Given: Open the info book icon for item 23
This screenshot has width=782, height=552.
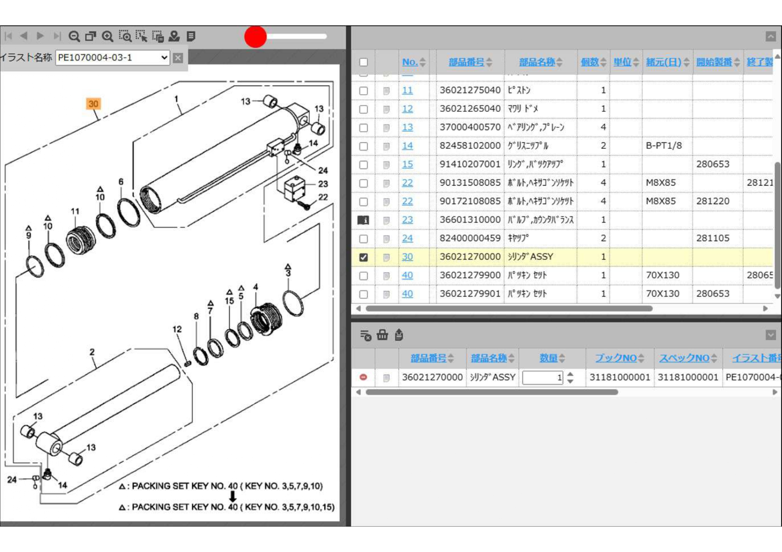Looking at the screenshot, I should (364, 220).
